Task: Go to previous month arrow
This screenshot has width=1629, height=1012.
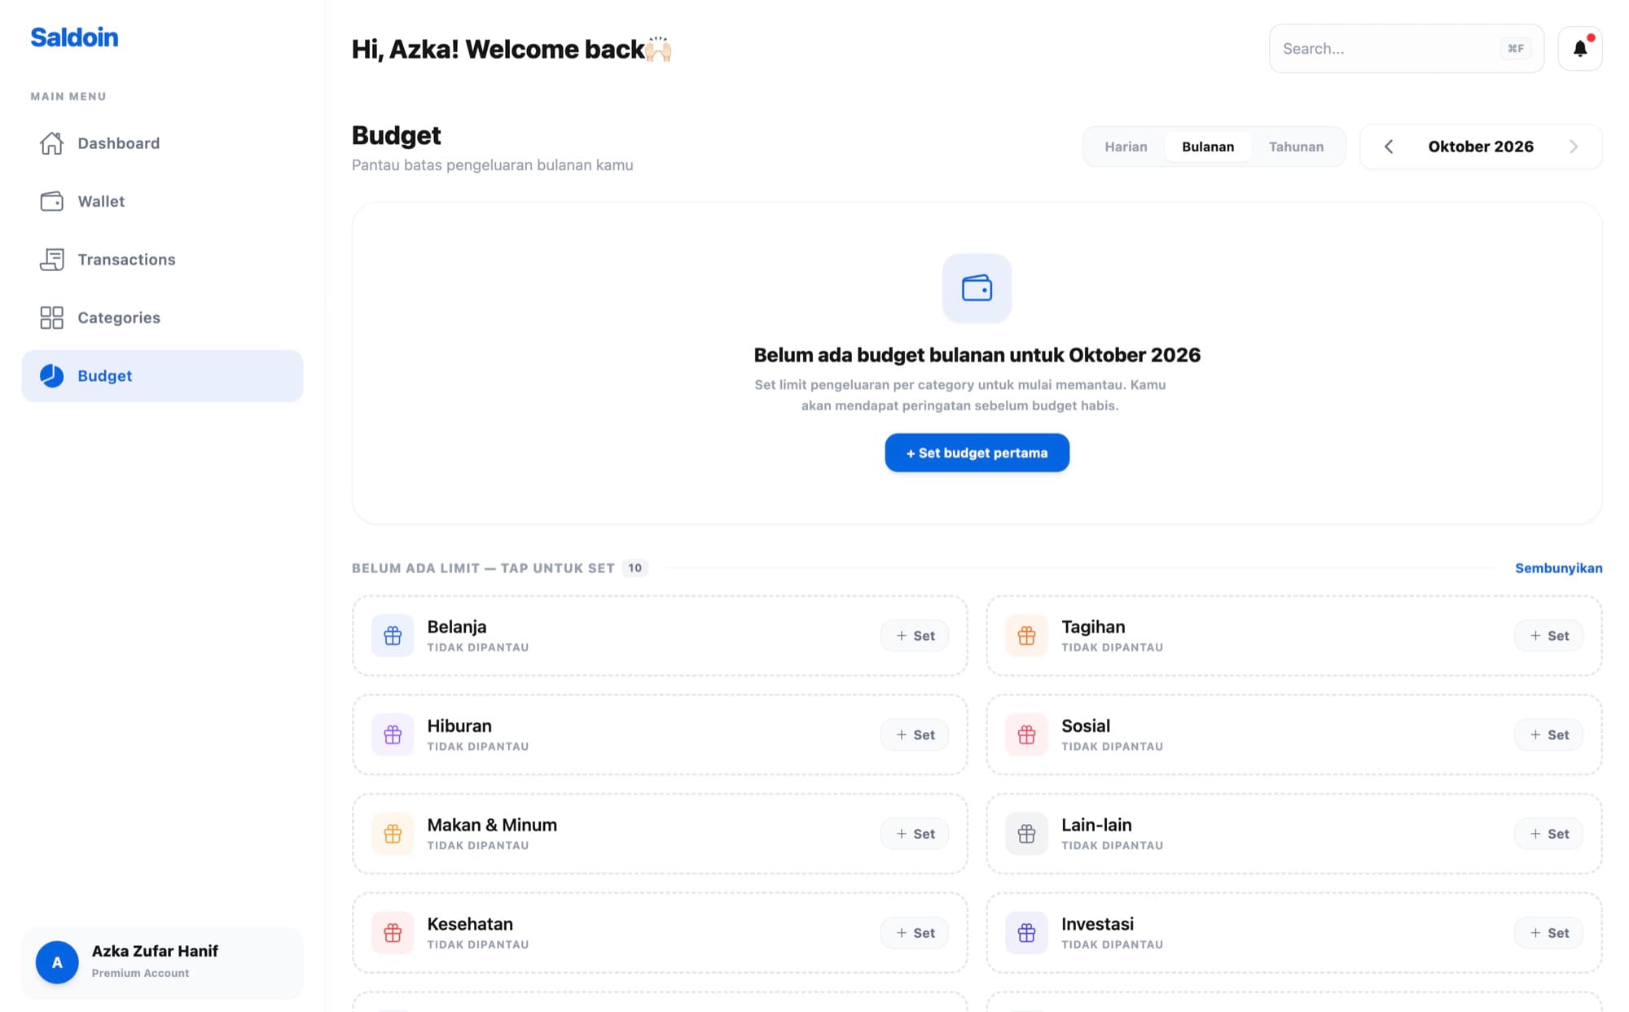Action: 1389,147
